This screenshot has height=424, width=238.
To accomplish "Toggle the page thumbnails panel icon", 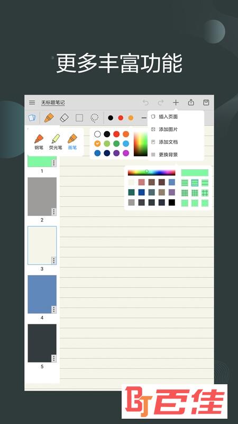I will click(32, 118).
